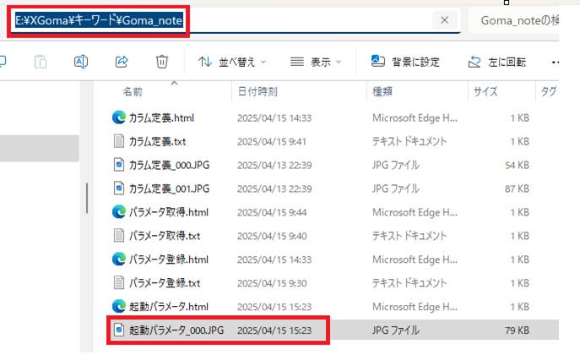Click the 左に回転 rotate left button
This screenshot has width=580, height=355.
(496, 62)
